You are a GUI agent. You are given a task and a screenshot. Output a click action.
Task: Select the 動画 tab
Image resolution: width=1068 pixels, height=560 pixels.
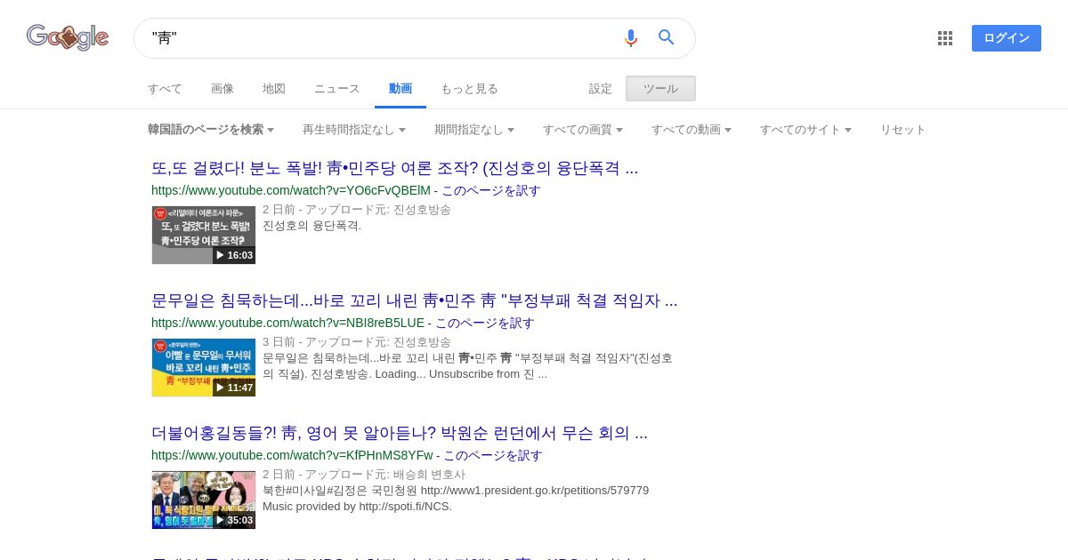[x=400, y=89]
